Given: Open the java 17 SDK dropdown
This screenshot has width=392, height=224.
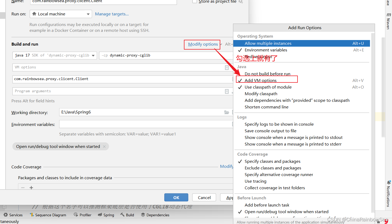Looking at the screenshot, I should [55, 55].
